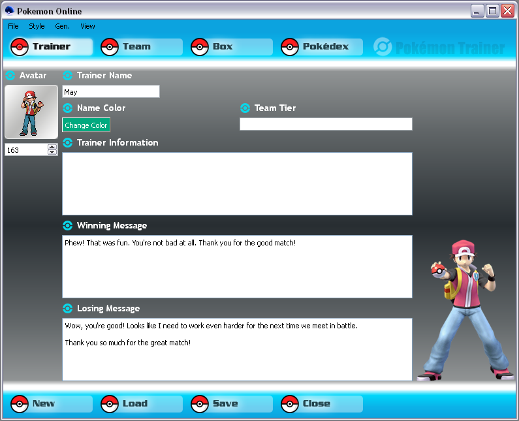Click the avatar number field showing 163
The image size is (519, 421).
[x=26, y=150]
